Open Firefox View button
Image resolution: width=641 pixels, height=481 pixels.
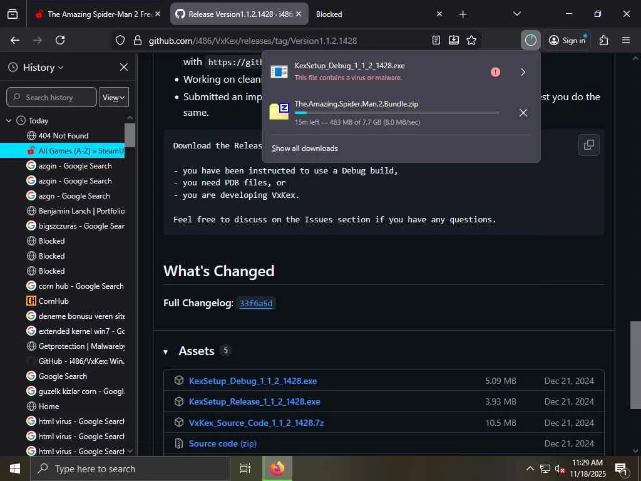[x=13, y=14]
